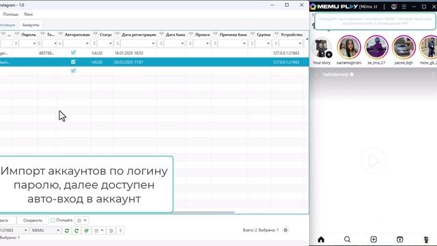Click VALID status in highlighted row

pos(97,62)
